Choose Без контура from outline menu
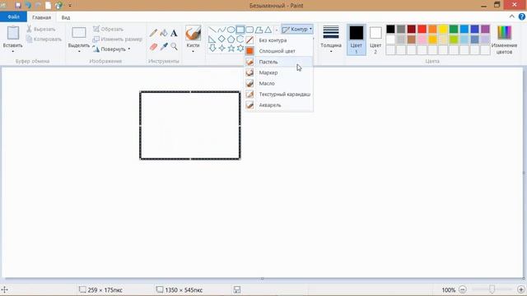The width and height of the screenshot is (527, 296). tap(278, 40)
